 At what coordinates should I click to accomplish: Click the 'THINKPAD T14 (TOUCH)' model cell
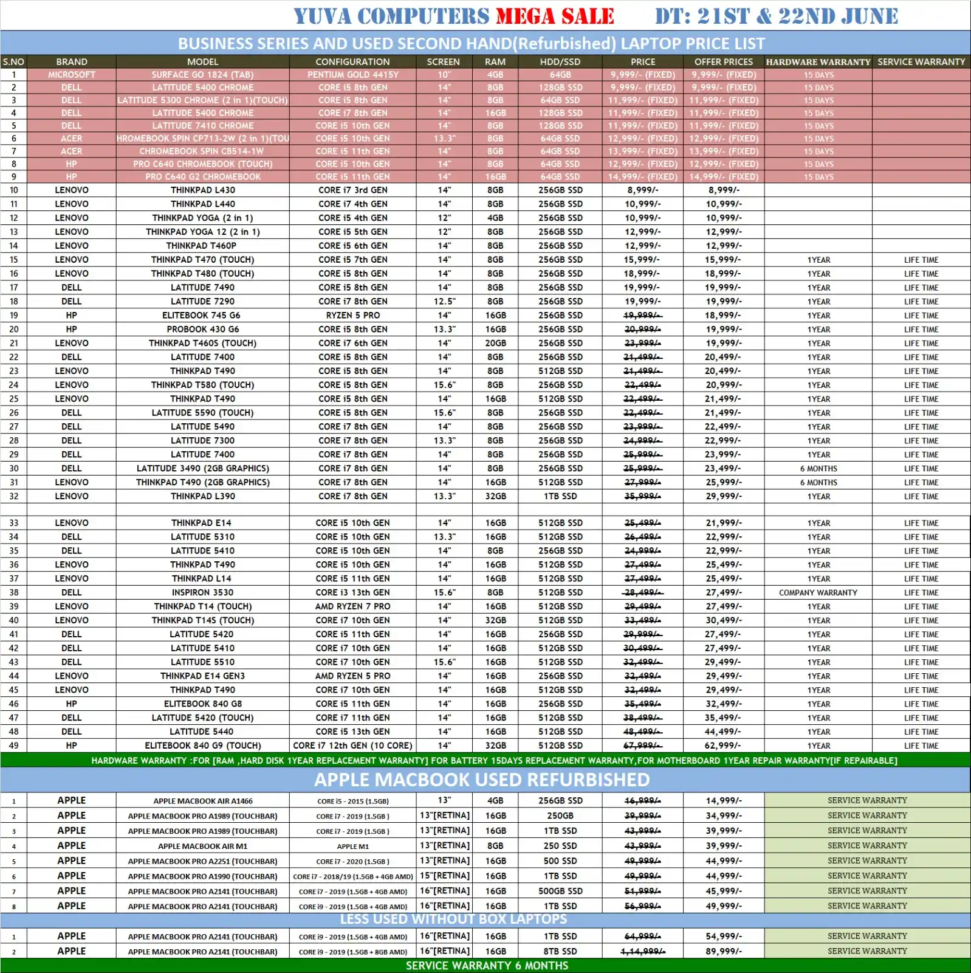pyautogui.click(x=203, y=607)
